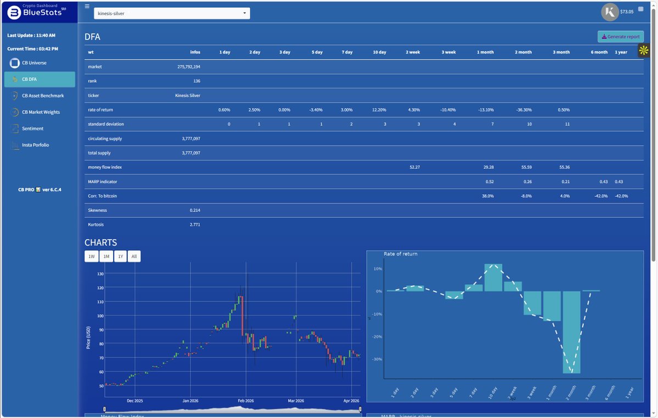Open CB Market Weights page
The width and height of the screenshot is (658, 418).
tap(41, 112)
